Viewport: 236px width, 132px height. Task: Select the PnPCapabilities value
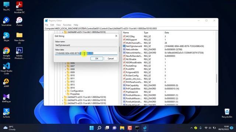click(133, 89)
